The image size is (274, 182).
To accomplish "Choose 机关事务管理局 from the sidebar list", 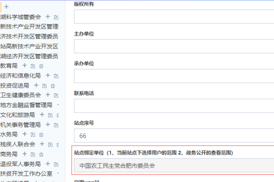I will pos(21,125).
